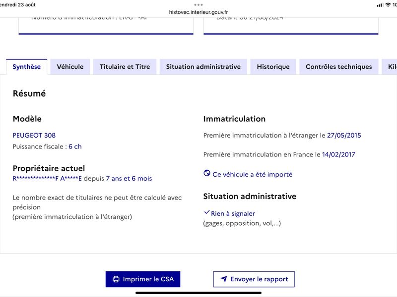Open the Contrôles techniques tab
Viewport: 397px width, 297px height.
pos(339,67)
